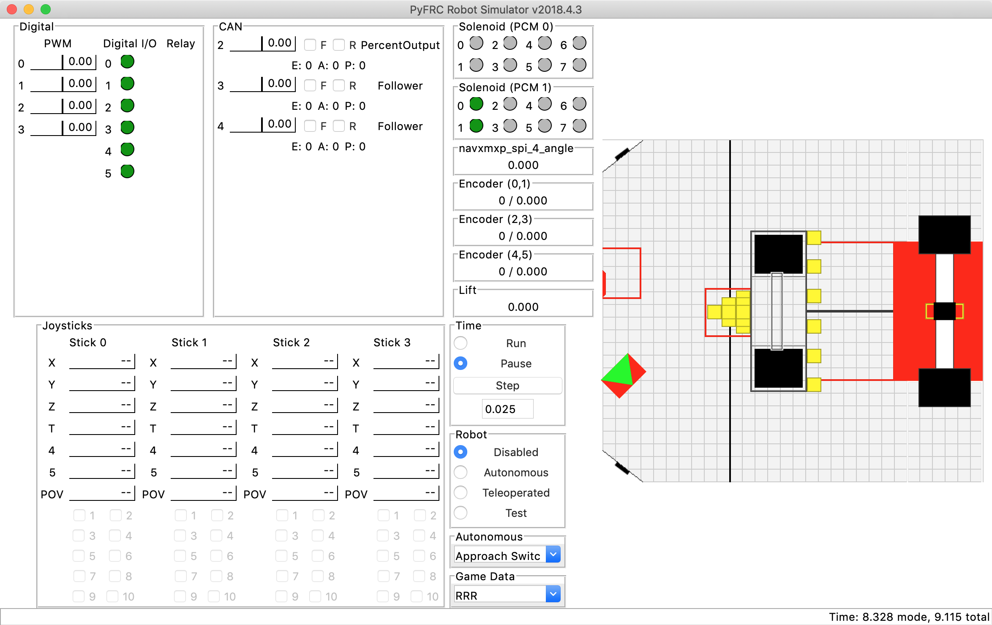Select the Run time option
This screenshot has height=625, width=992.
click(461, 343)
